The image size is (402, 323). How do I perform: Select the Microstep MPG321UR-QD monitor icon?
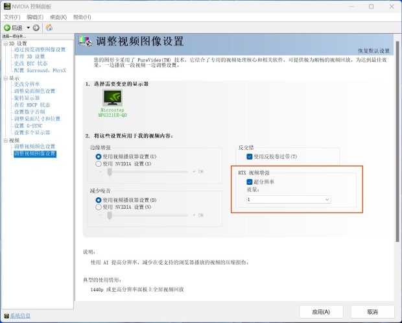(x=113, y=97)
